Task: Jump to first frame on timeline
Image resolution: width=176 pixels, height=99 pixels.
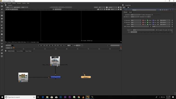Action: point(40,45)
